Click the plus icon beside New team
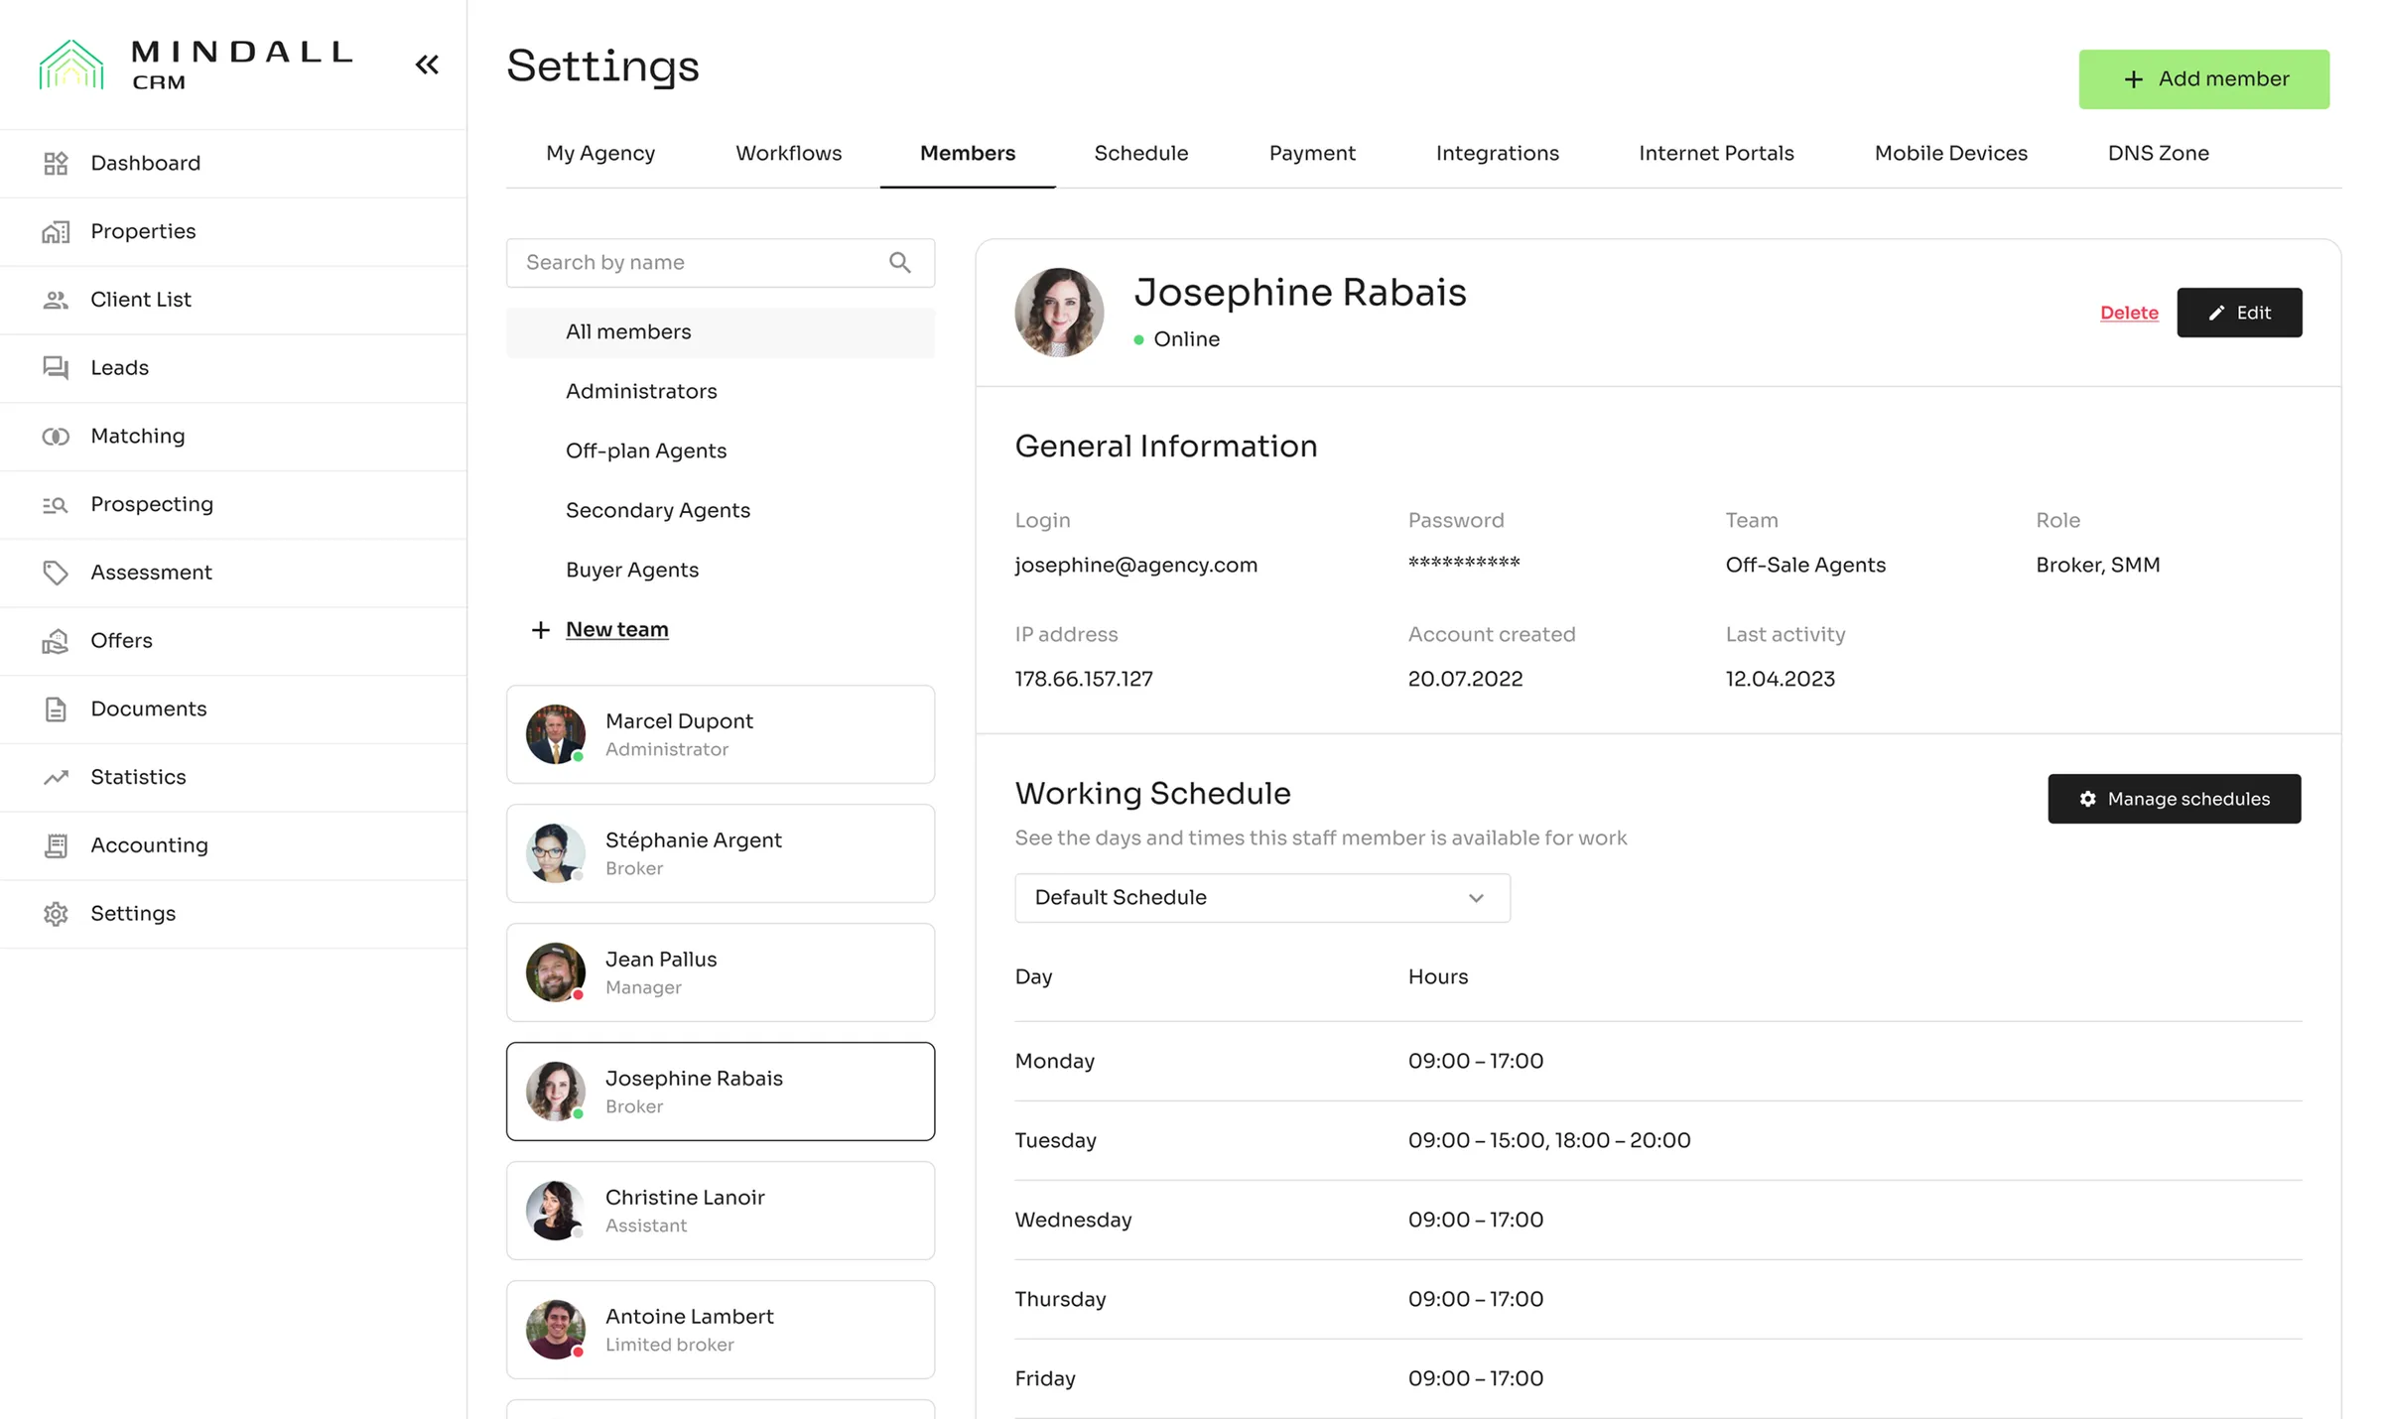Viewport: 2382px width, 1419px height. click(540, 630)
